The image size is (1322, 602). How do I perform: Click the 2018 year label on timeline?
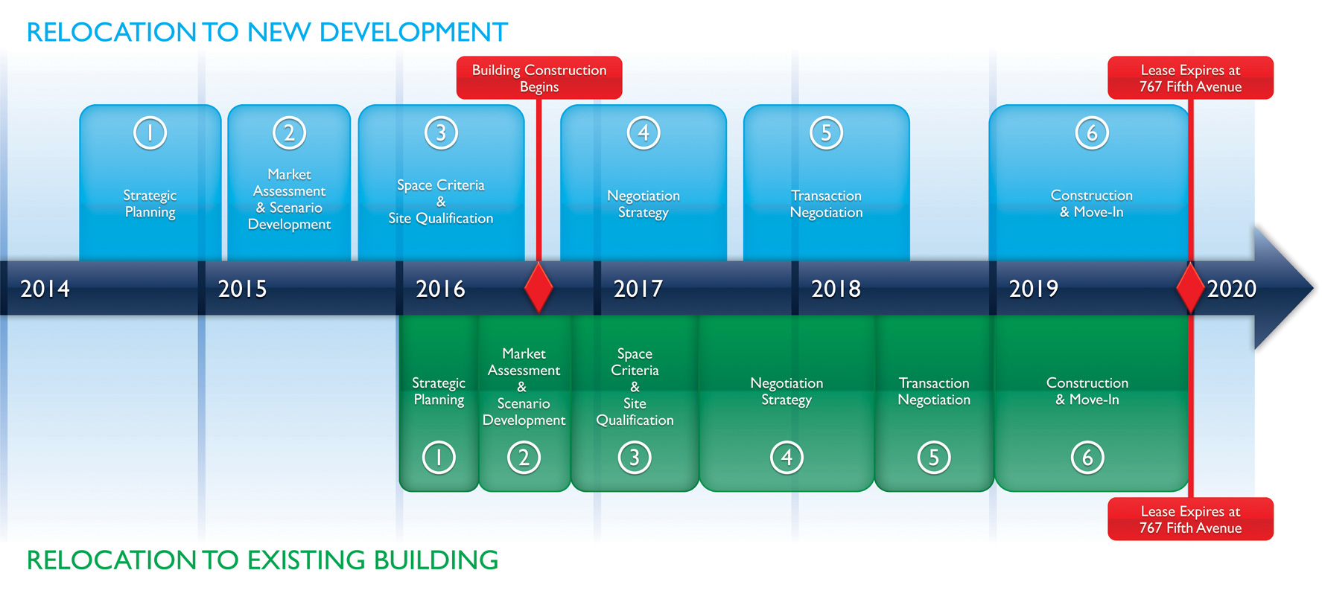click(x=836, y=289)
